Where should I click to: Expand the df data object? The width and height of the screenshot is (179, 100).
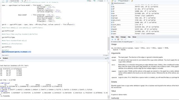point(112,9)
